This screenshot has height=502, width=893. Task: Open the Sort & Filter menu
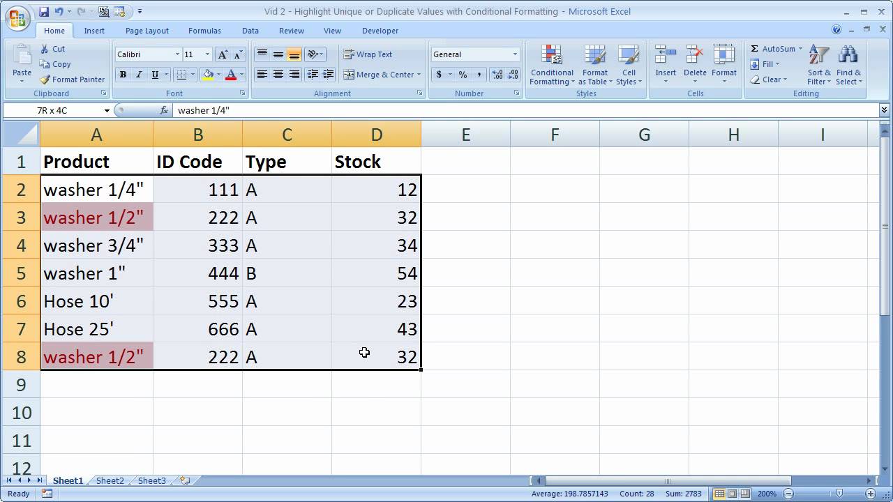pyautogui.click(x=819, y=65)
